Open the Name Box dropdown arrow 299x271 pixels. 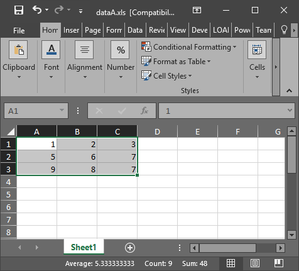click(x=62, y=110)
